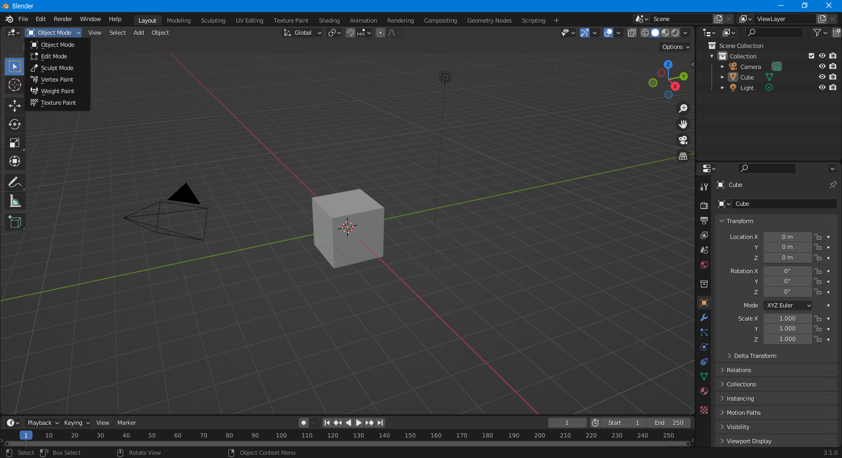Jump to the end frame
This screenshot has width=842, height=458.
[380, 423]
